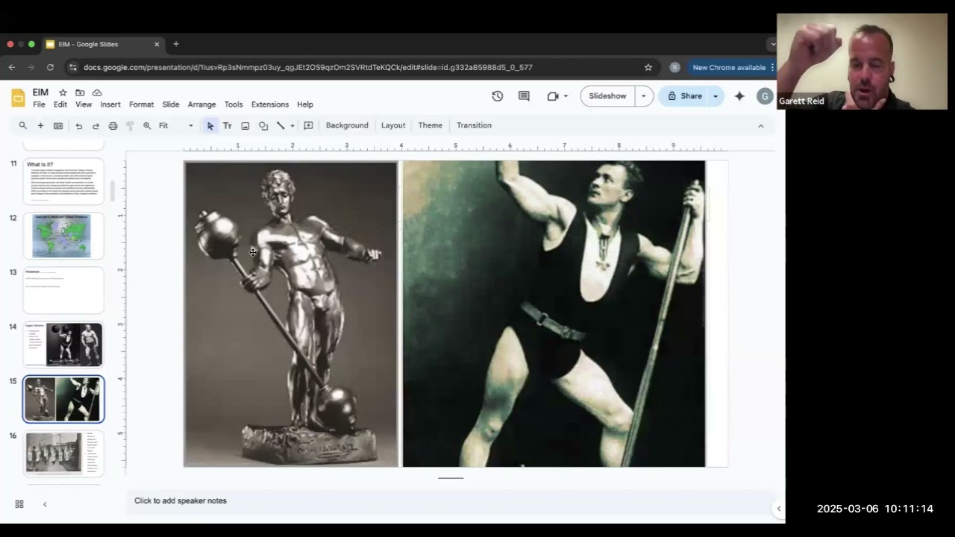955x537 pixels.
Task: Select the line drawing tool
Action: point(281,126)
